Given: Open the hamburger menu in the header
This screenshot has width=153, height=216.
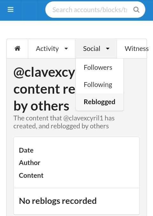Looking at the screenshot, I should (11, 10).
